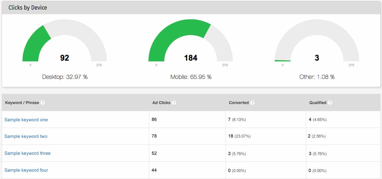Click the Ad Clicks column header
Viewport: 382px width, 179px height.
pos(161,103)
